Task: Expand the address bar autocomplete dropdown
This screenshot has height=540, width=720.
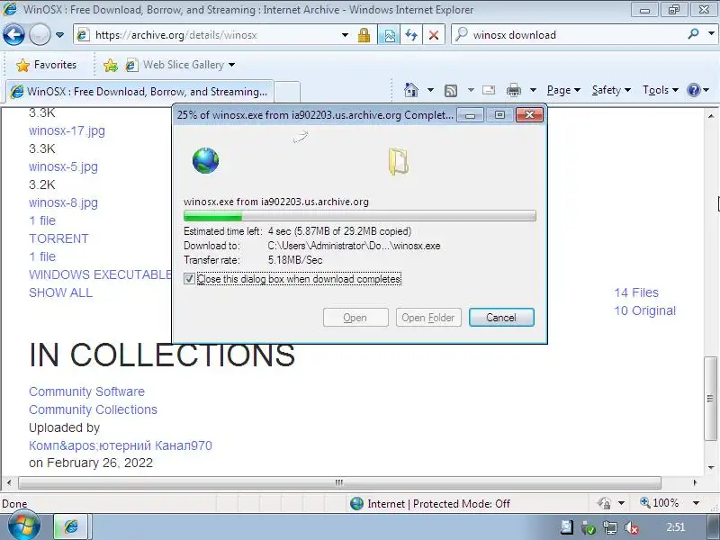Action: pos(345,35)
